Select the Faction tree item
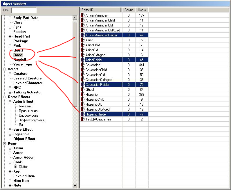This screenshot has width=231, height=190. (x=19, y=32)
